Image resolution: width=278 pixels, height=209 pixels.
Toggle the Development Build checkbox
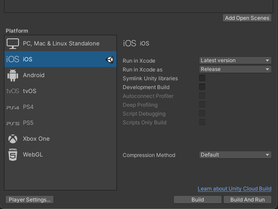pos(202,87)
